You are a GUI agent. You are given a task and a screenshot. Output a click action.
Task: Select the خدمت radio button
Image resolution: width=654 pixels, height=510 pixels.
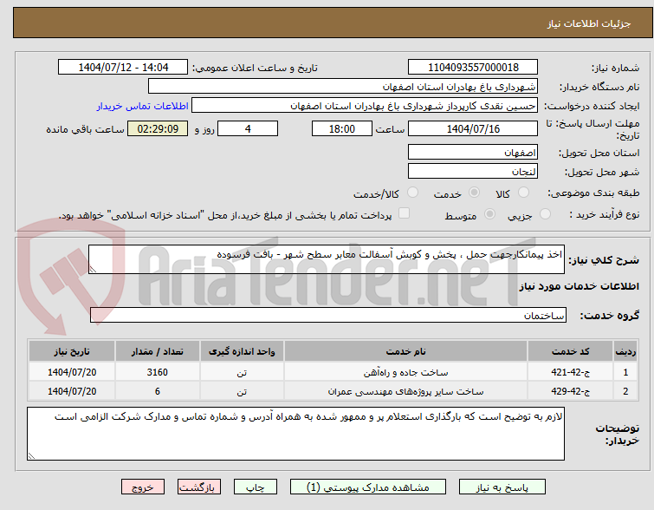click(x=474, y=193)
